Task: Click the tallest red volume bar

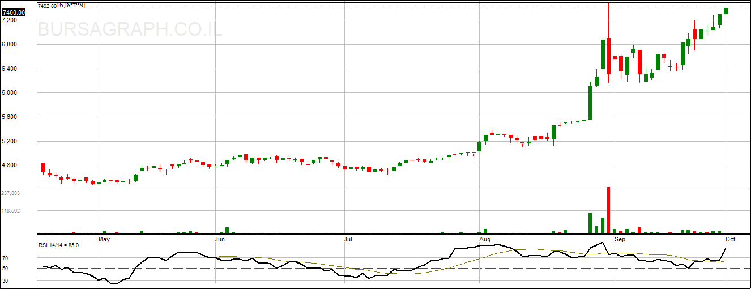Action: pyautogui.click(x=608, y=210)
